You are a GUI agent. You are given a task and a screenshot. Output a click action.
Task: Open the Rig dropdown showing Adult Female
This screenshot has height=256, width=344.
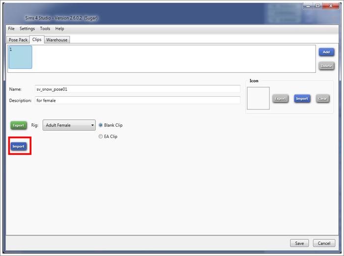pyautogui.click(x=69, y=125)
